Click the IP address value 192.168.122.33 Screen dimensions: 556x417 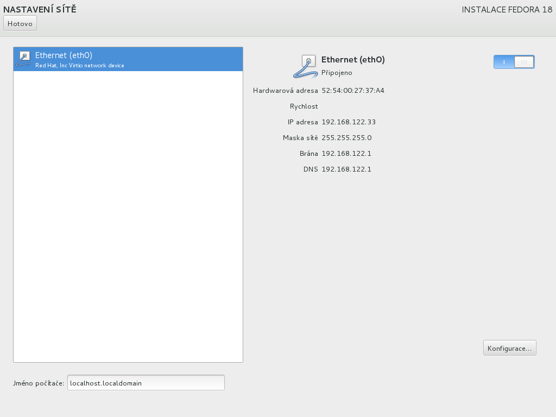(x=349, y=122)
